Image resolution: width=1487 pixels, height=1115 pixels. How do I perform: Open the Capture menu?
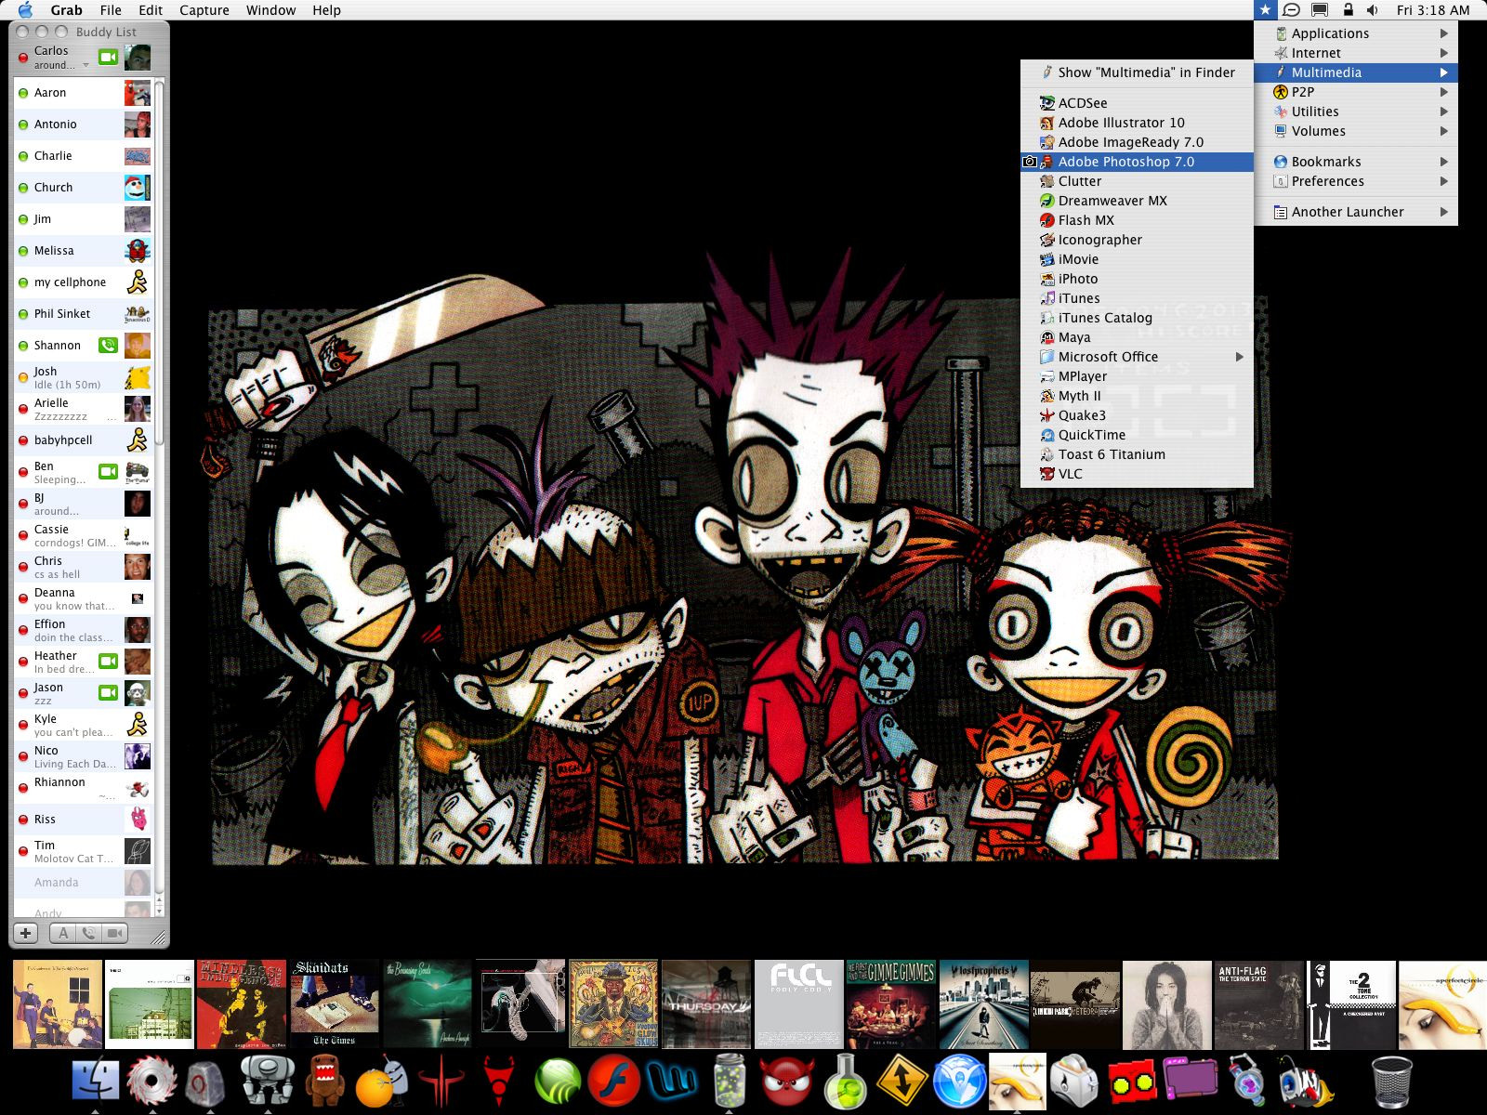[204, 10]
